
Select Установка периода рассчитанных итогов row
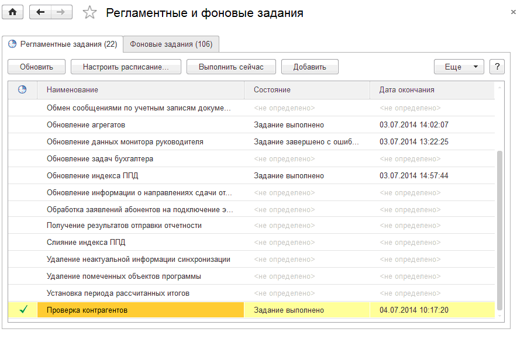(251, 293)
